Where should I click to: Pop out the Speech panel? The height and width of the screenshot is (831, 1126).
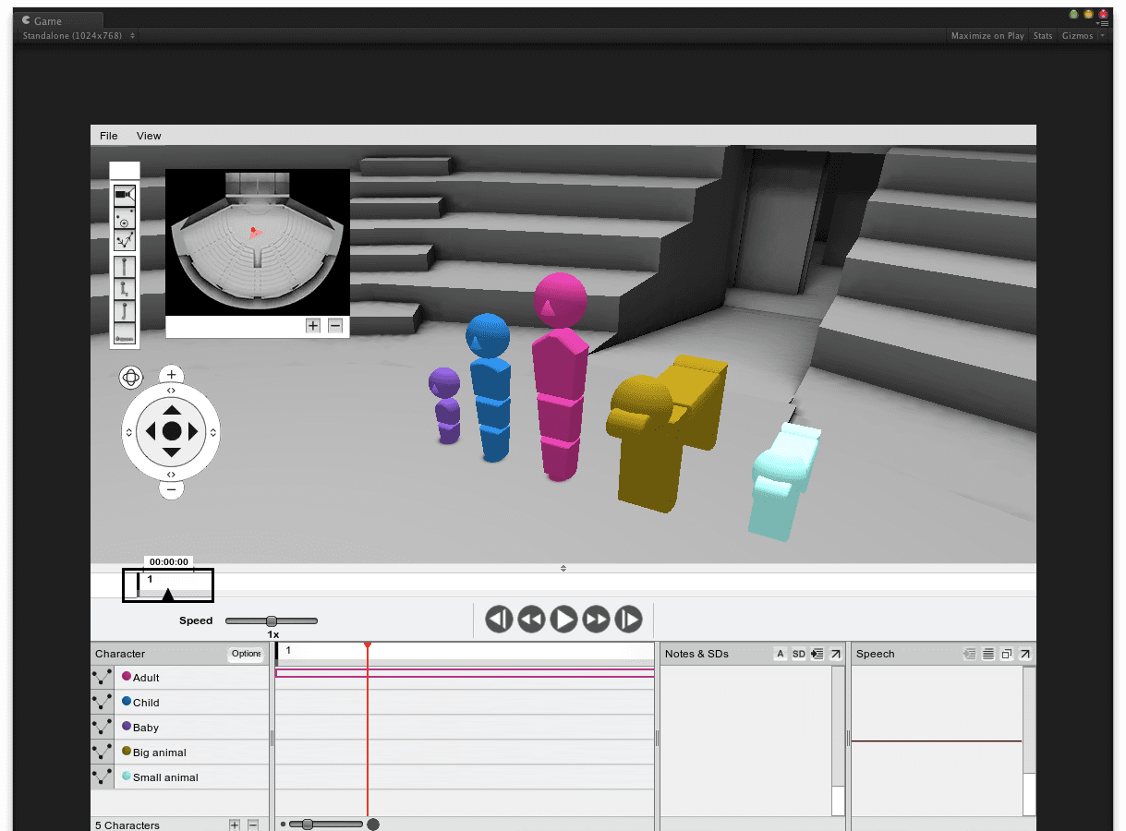[1025, 654]
